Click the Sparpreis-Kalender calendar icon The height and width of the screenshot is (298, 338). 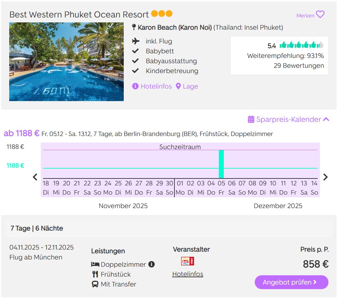pyautogui.click(x=251, y=120)
